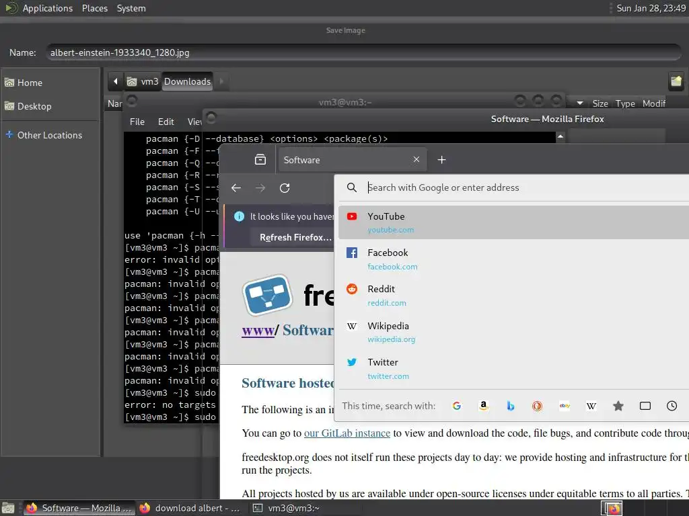The image size is (689, 516).
Task: Open a new tab with plus button
Action: click(x=441, y=160)
